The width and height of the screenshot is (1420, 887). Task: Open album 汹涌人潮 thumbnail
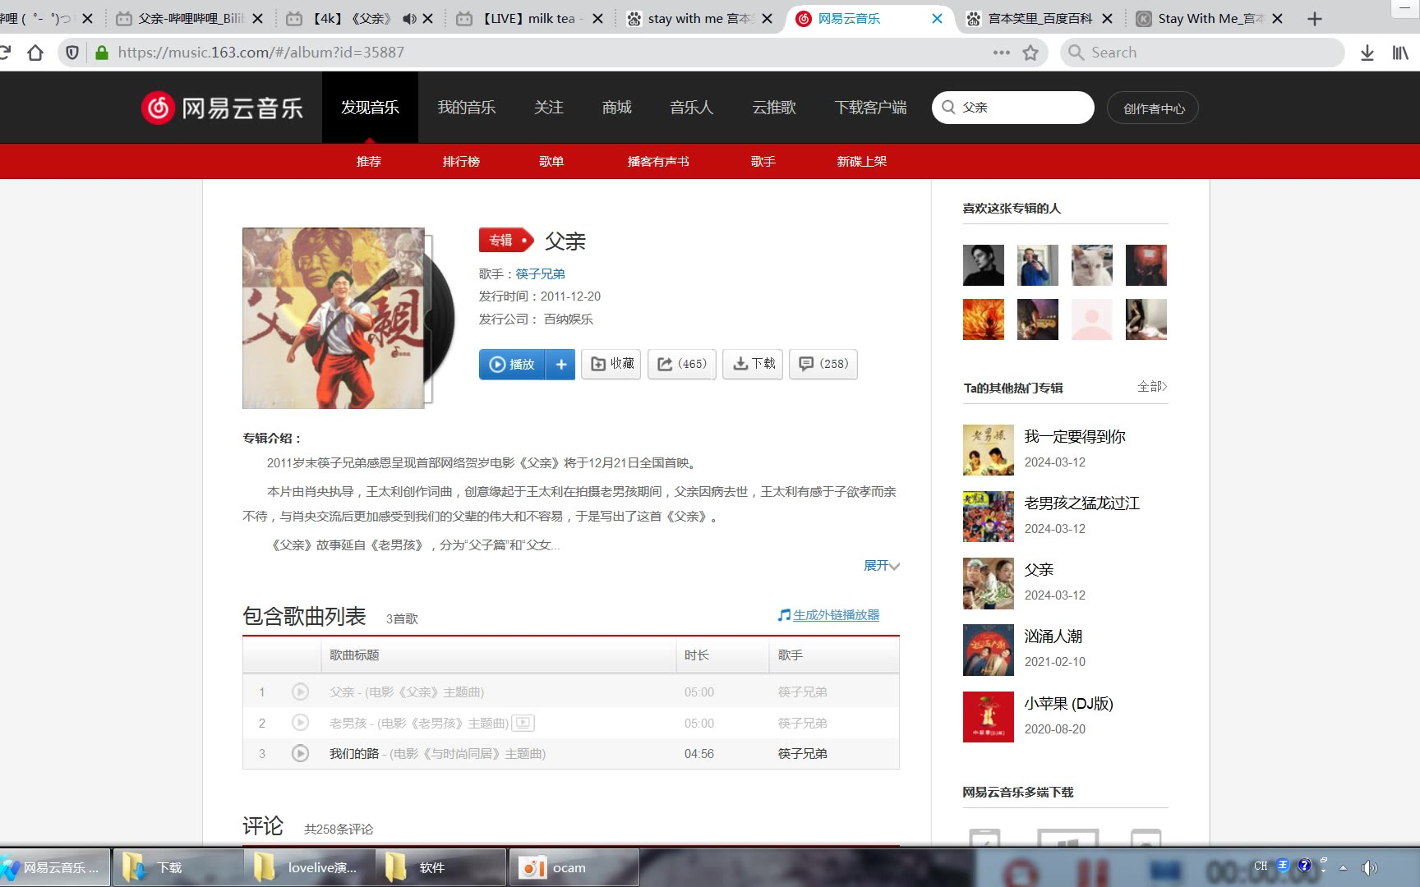(x=988, y=650)
